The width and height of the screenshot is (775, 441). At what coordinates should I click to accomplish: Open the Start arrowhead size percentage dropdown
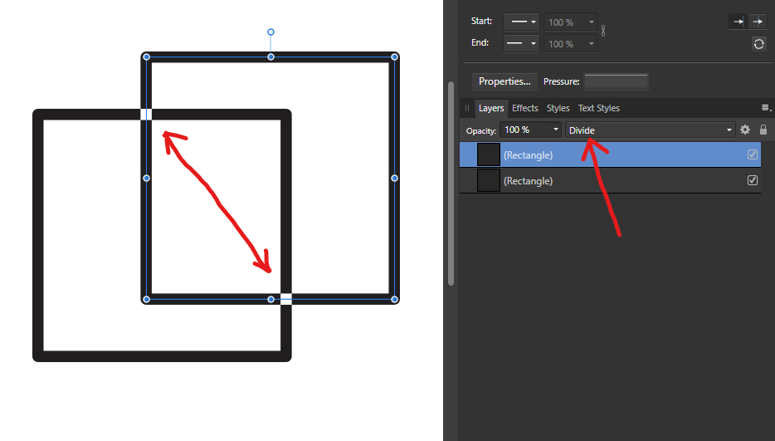tap(570, 22)
